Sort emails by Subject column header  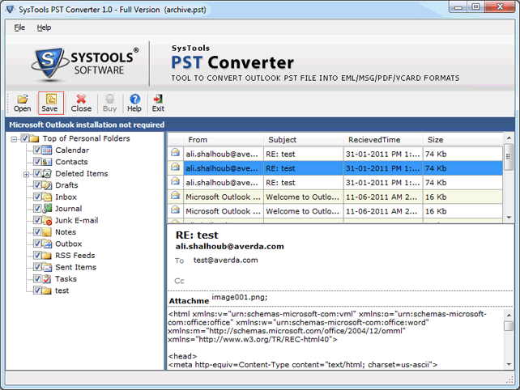click(x=304, y=139)
